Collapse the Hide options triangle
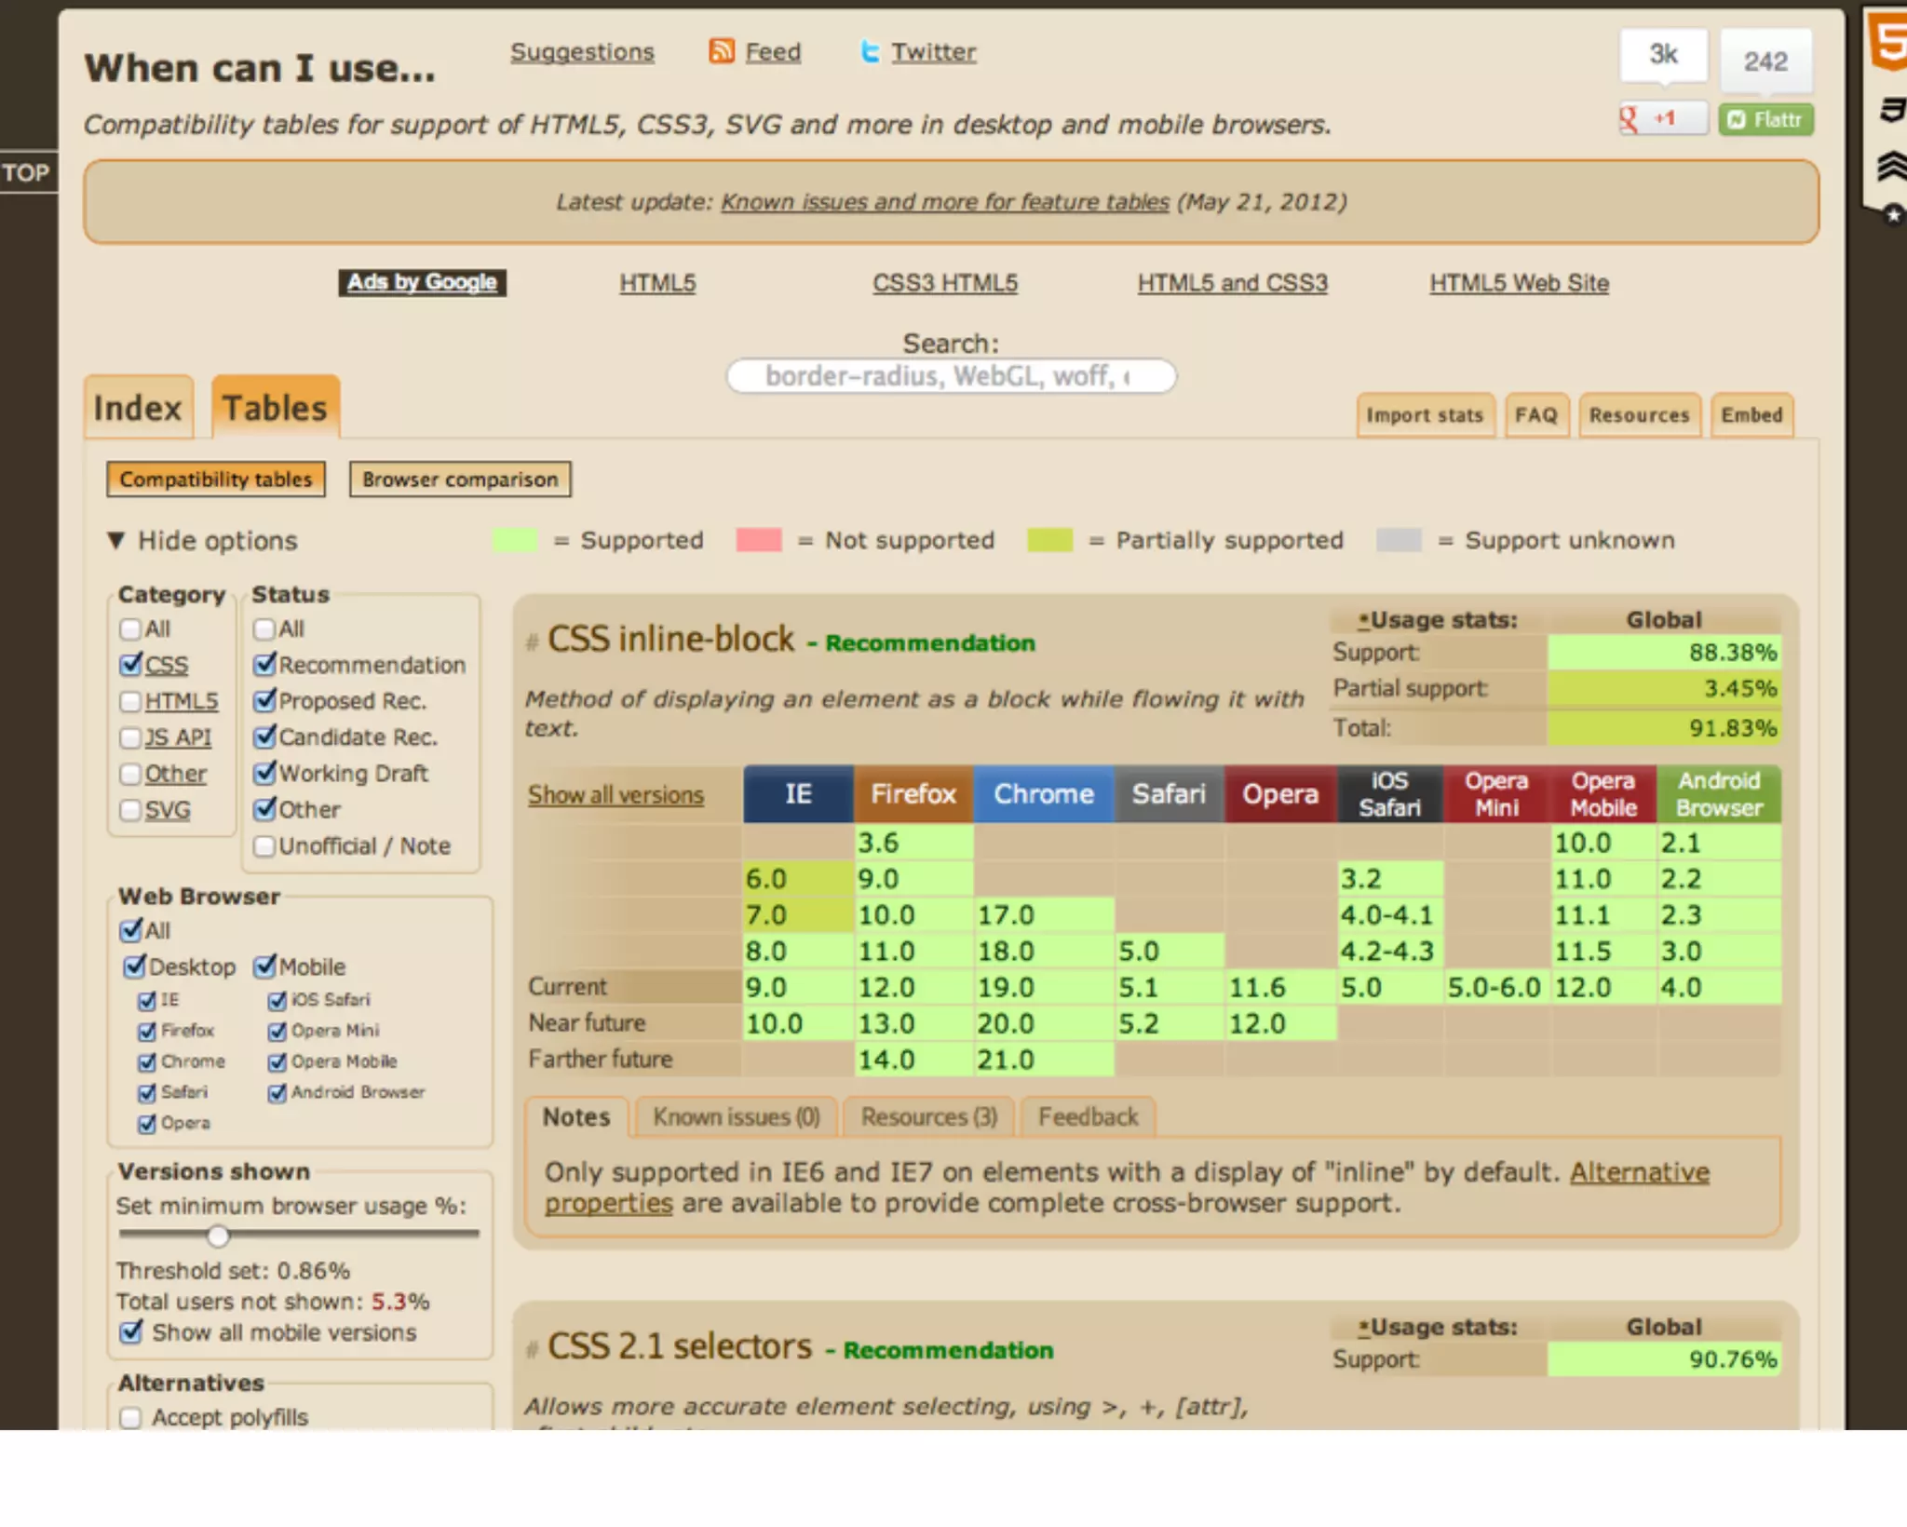This screenshot has height=1527, width=1907. [x=115, y=540]
